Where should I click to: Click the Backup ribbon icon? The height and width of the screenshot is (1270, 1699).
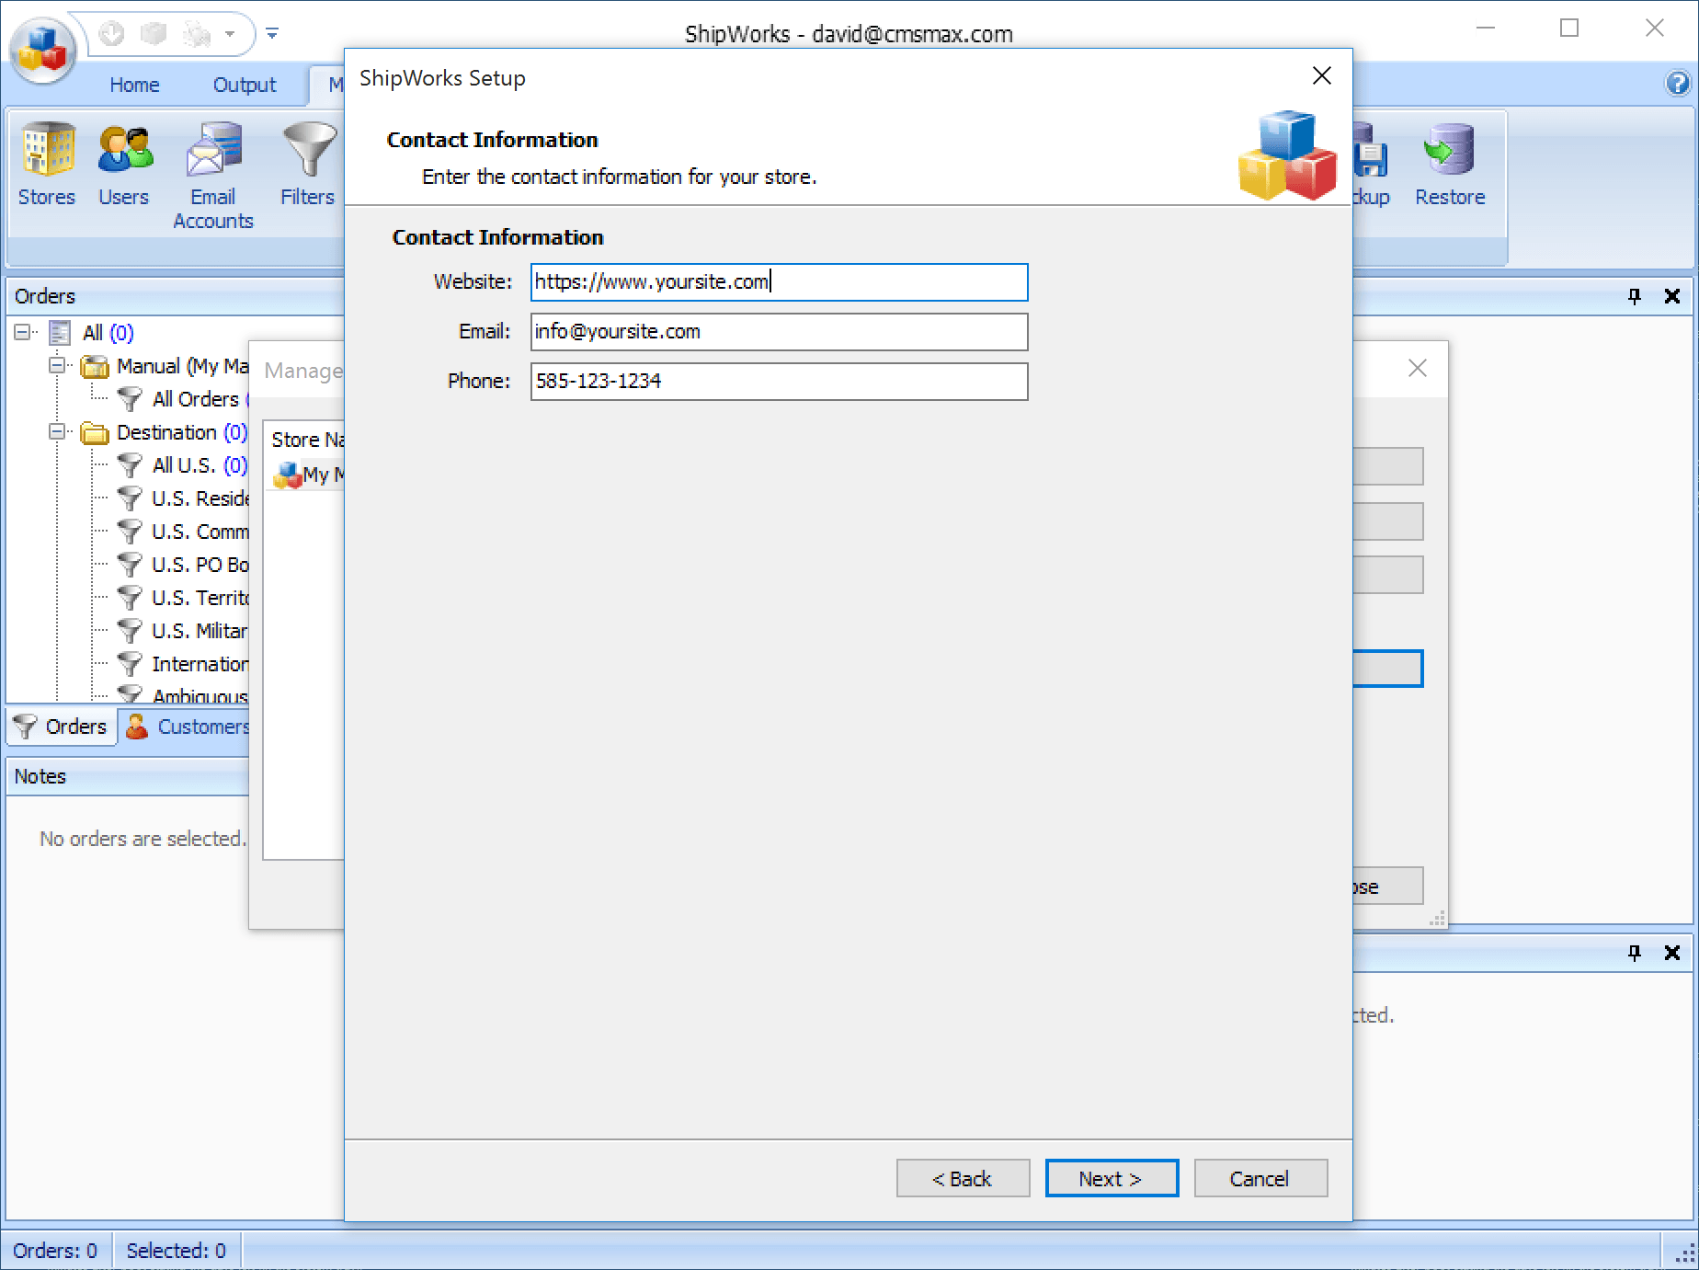click(x=1371, y=166)
